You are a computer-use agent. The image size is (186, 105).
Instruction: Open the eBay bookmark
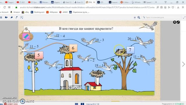click(x=25, y=12)
